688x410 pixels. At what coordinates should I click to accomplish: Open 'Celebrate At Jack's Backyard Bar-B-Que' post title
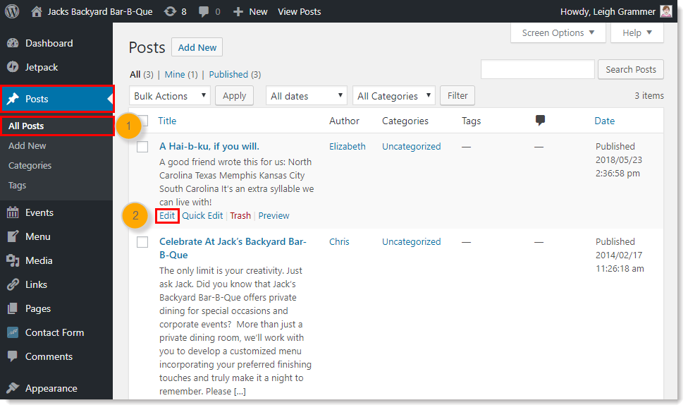click(x=233, y=248)
